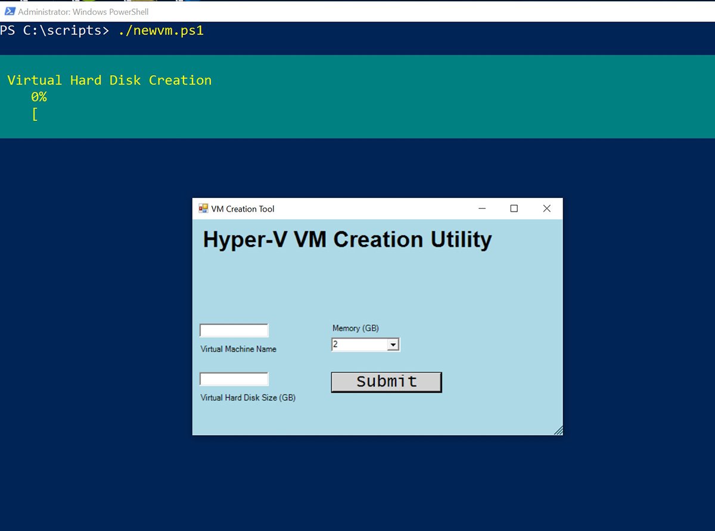This screenshot has width=715, height=531.
Task: Click the Virtual Machine Name label
Action: [x=238, y=349]
